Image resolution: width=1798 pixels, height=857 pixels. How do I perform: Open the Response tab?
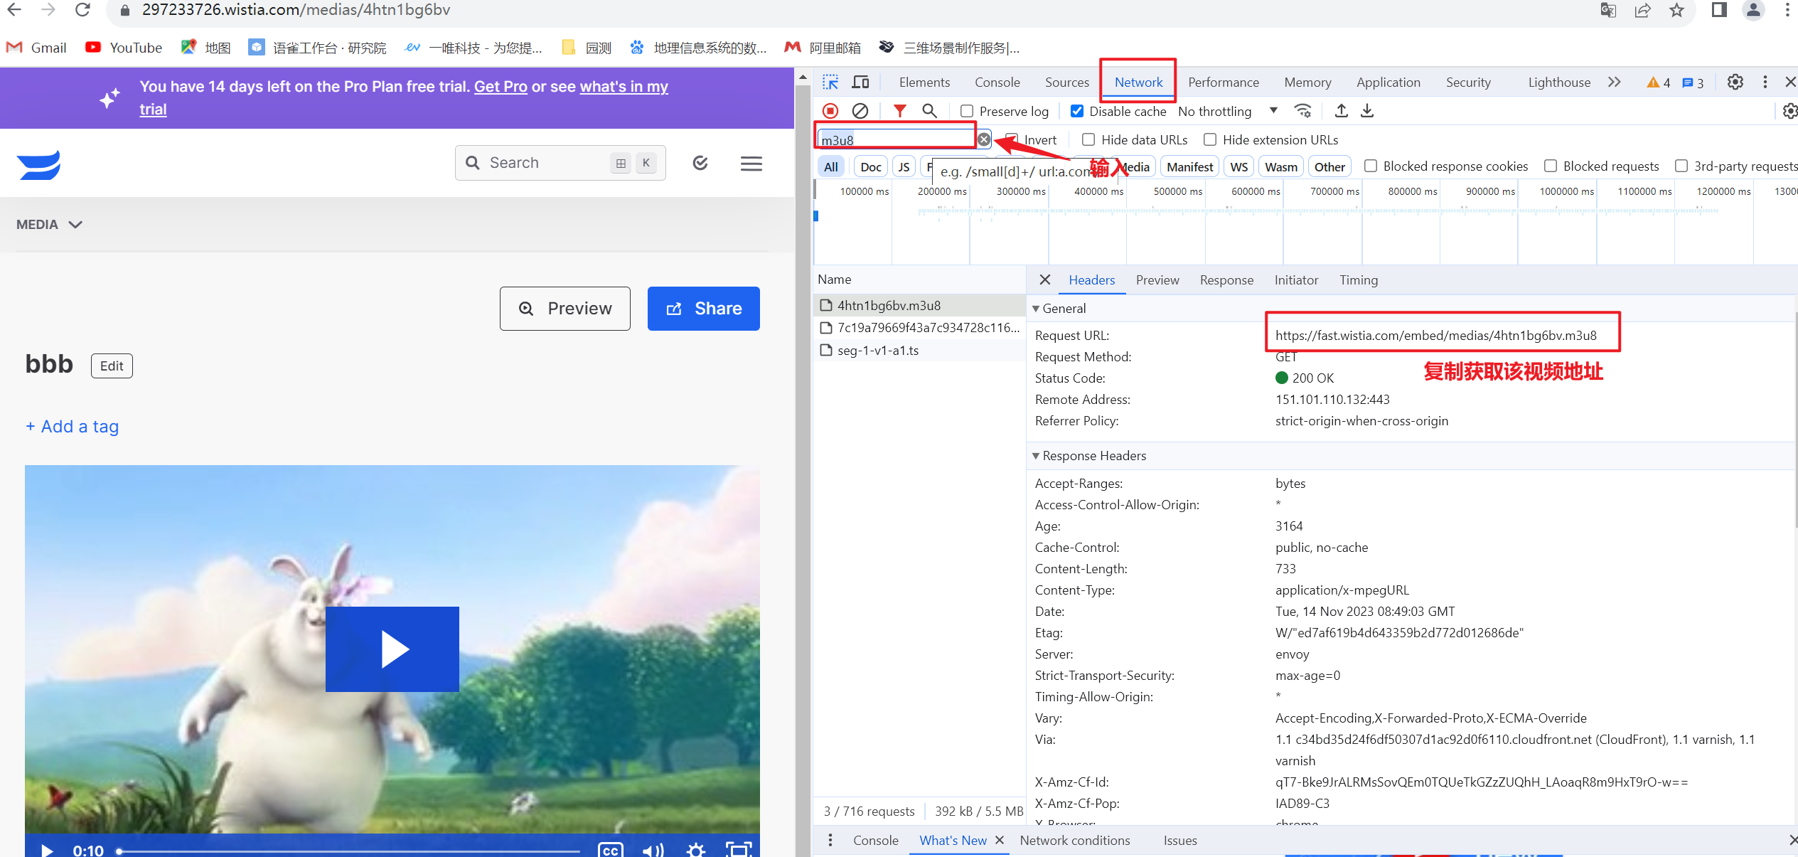[1226, 280]
